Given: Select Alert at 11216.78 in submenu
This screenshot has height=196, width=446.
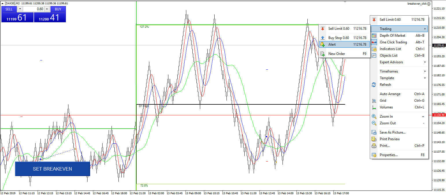Looking at the screenshot, I should click(x=344, y=45).
